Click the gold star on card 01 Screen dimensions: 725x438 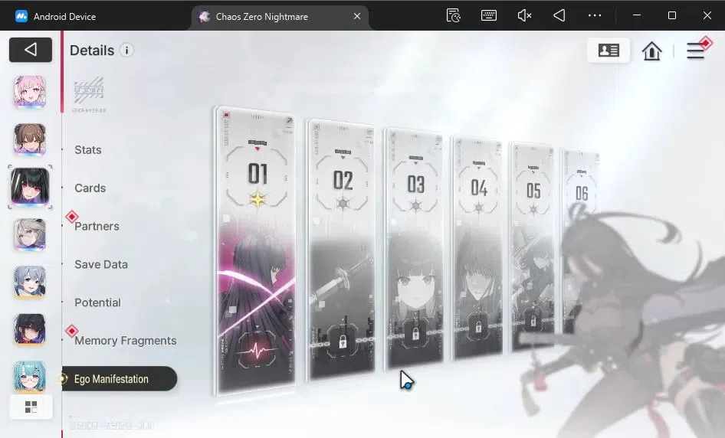258,199
